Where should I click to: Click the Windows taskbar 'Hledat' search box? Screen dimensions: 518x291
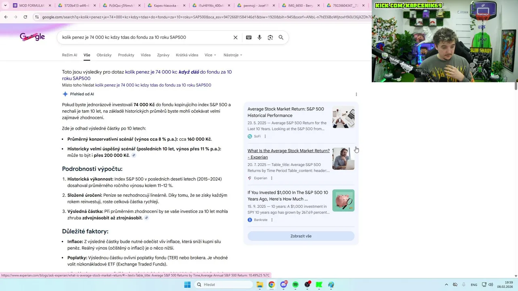pyautogui.click(x=223, y=285)
